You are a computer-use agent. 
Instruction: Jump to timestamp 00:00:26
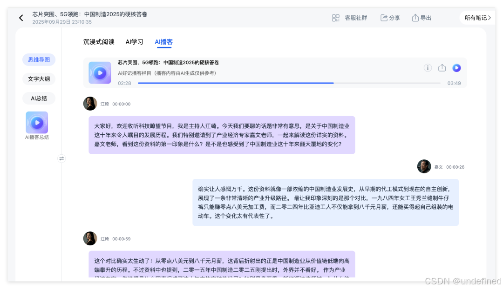[x=455, y=167]
